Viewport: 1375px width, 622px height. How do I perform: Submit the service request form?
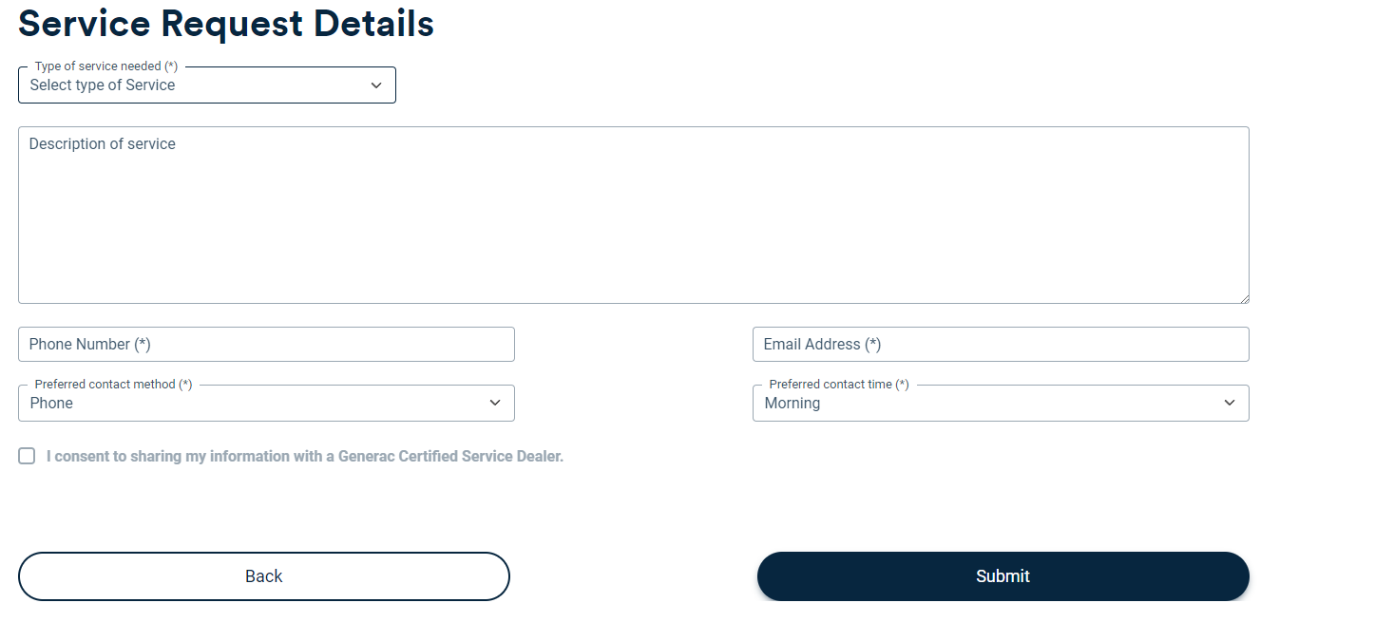1003,575
